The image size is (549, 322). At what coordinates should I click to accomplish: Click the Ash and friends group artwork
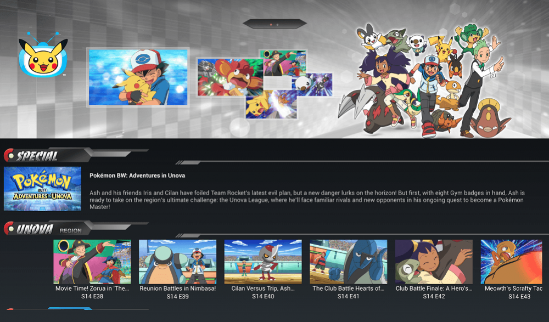424,81
